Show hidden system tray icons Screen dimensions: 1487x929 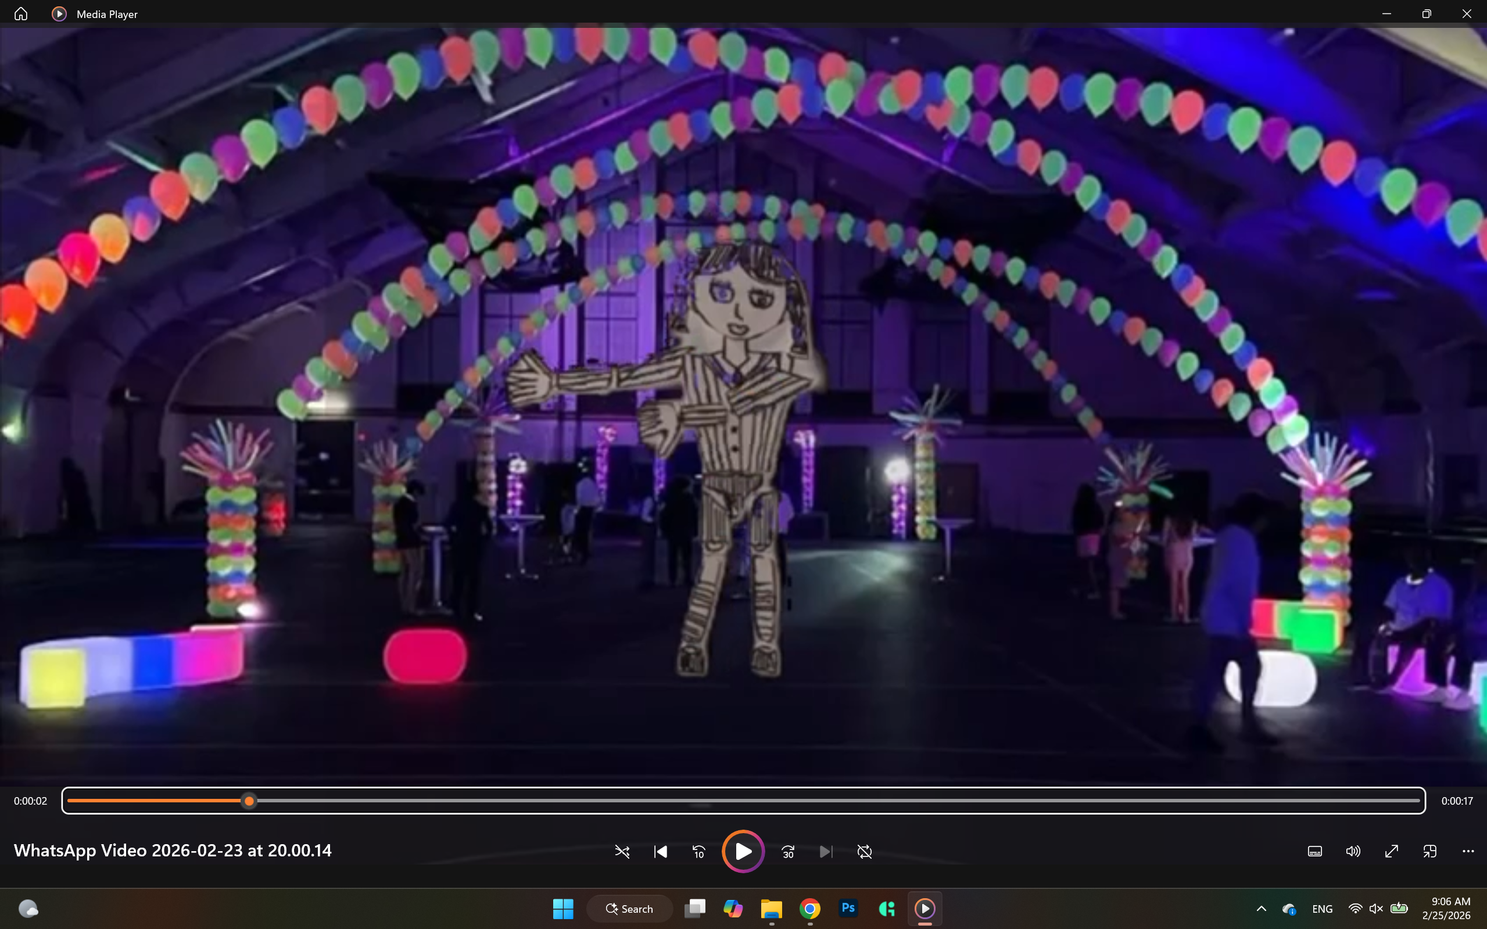tap(1261, 909)
